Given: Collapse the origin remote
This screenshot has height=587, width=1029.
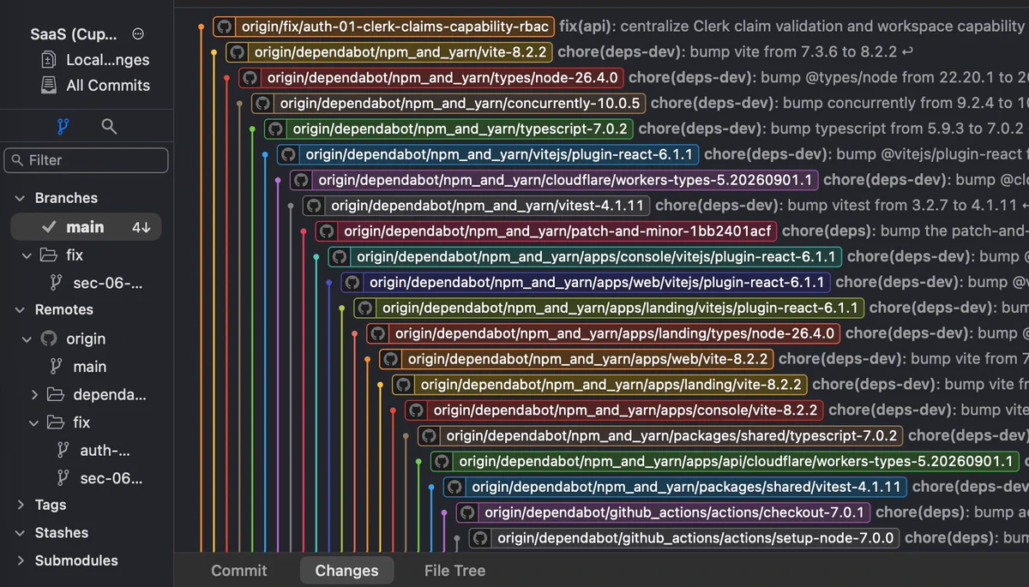Looking at the screenshot, I should coord(27,338).
